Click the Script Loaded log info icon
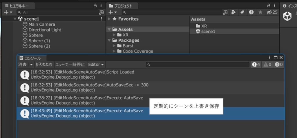297x138 pixels. pos(25,75)
